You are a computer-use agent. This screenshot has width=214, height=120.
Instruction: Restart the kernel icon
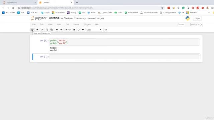[79, 30]
